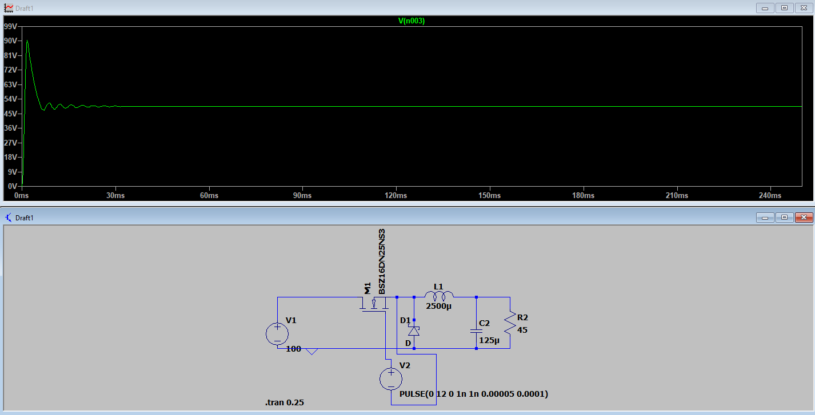Click the 99V vertical axis label

10,26
